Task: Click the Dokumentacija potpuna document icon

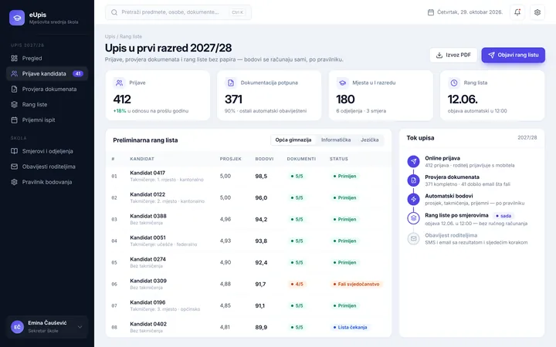Action: [x=231, y=83]
